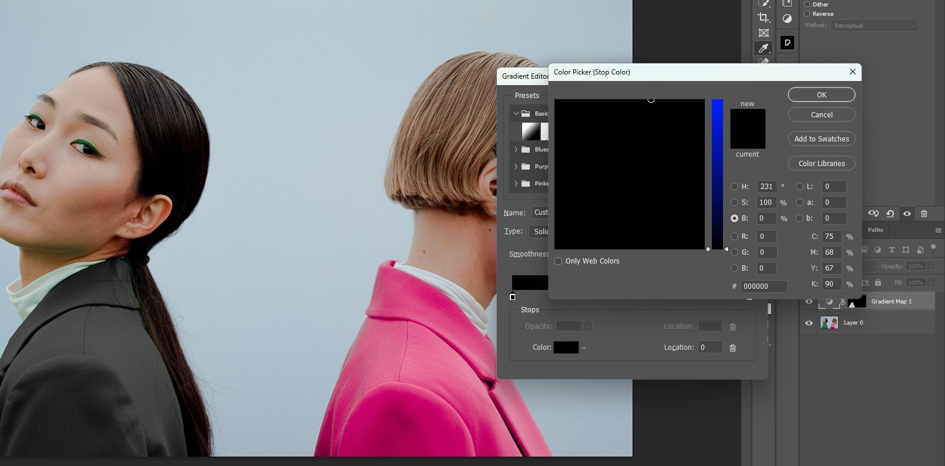The height and width of the screenshot is (466, 945).
Task: Click Cancel in the Color Picker
Action: (x=821, y=115)
